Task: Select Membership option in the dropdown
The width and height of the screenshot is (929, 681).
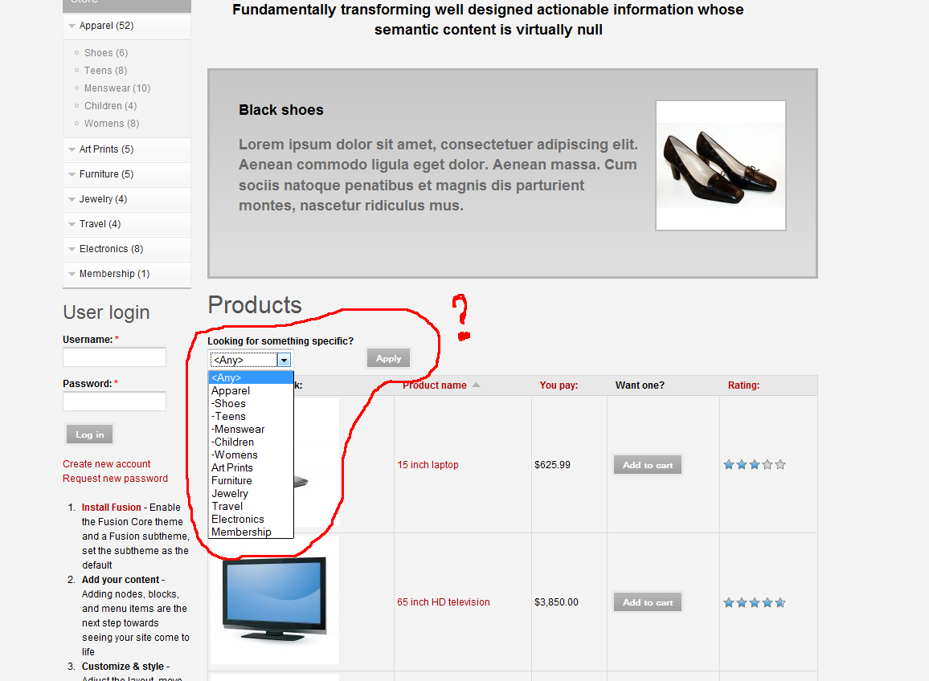Action: coord(241,532)
